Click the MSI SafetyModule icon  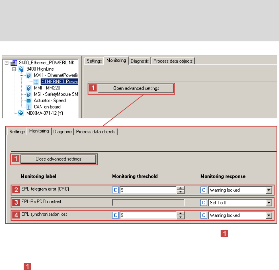click(29, 94)
